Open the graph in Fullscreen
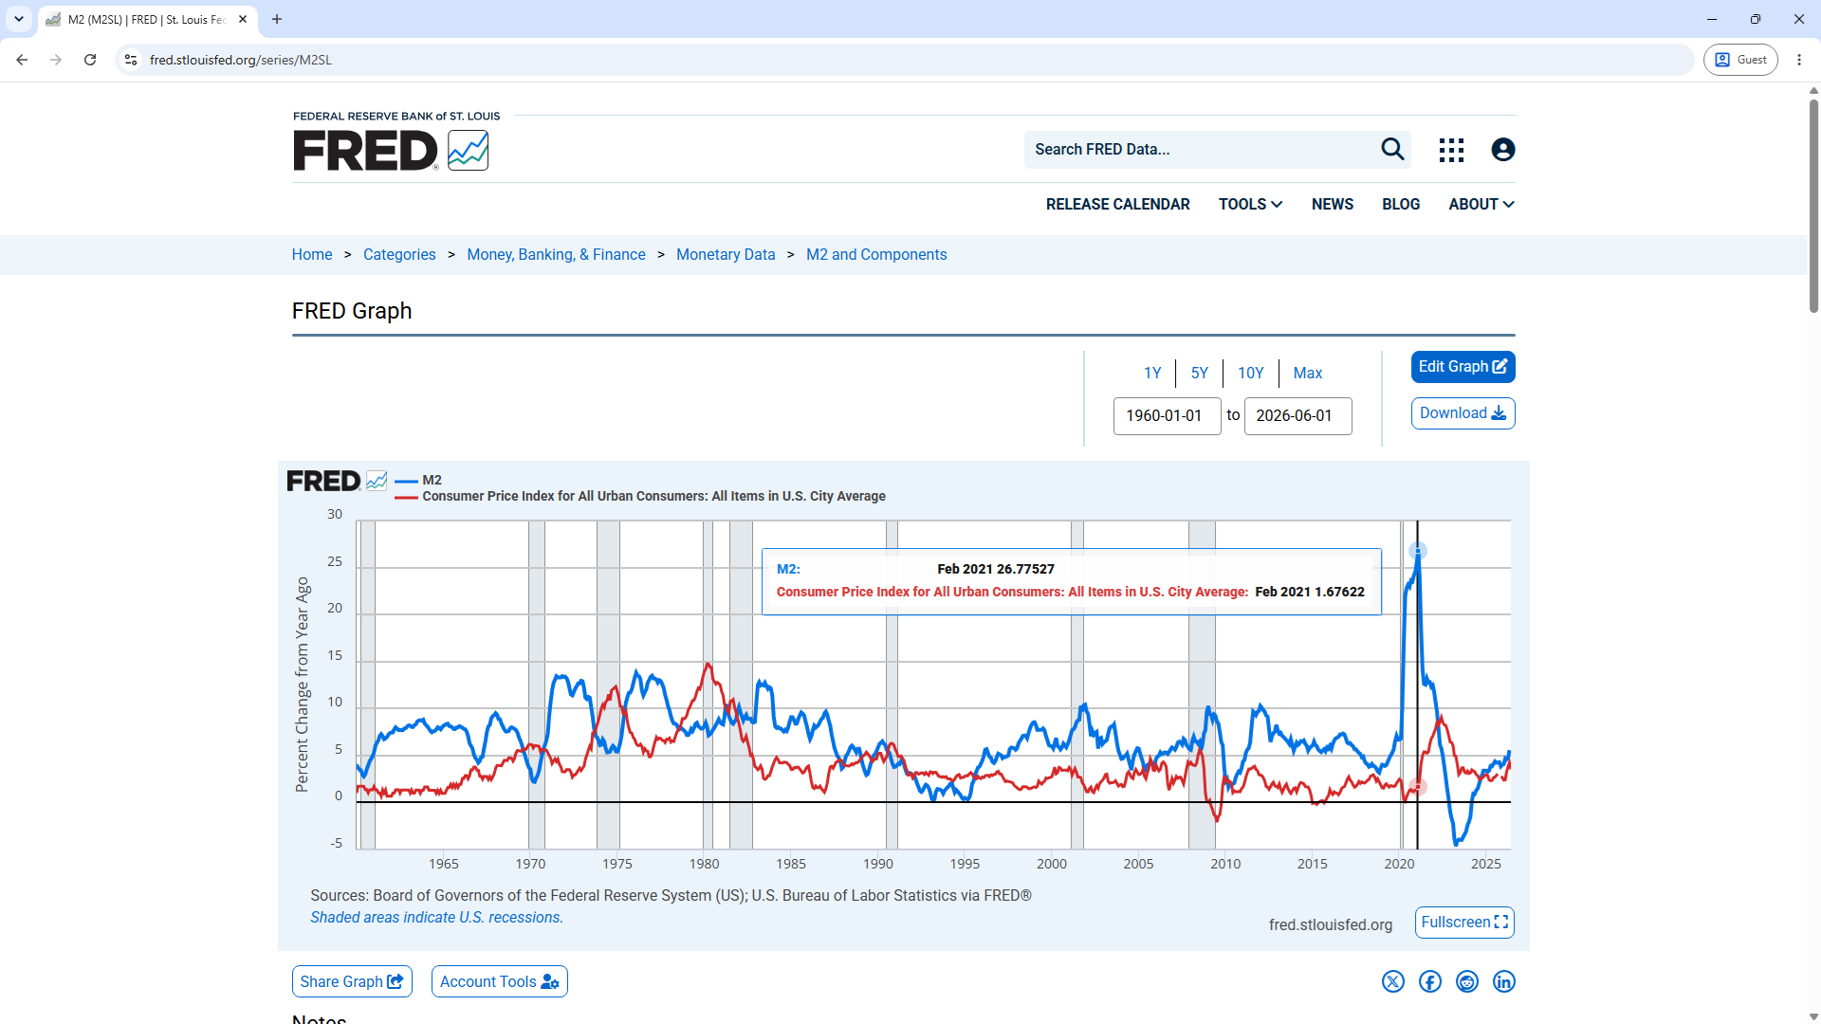The image size is (1821, 1024). [x=1464, y=923]
